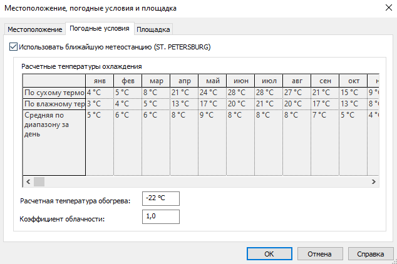This screenshot has width=397, height=264.
Task: Select the июл column header
Action: pyautogui.click(x=269, y=81)
